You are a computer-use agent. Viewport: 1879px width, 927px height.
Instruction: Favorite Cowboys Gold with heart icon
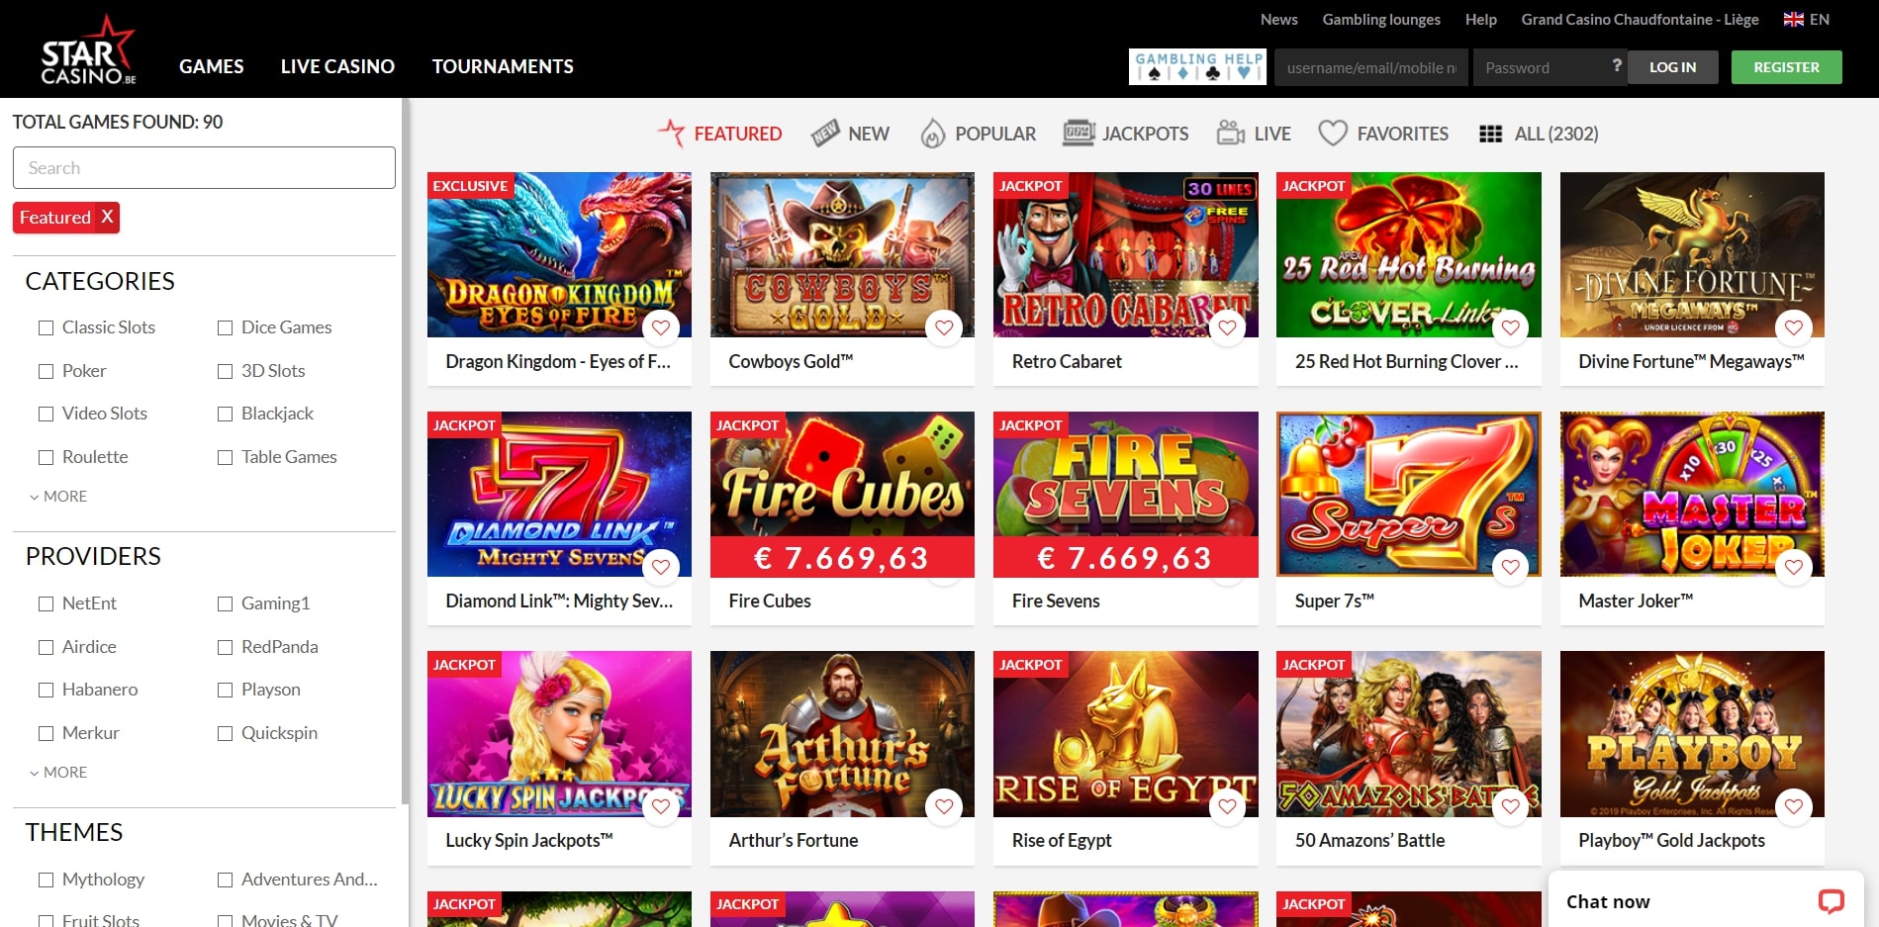pos(944,327)
